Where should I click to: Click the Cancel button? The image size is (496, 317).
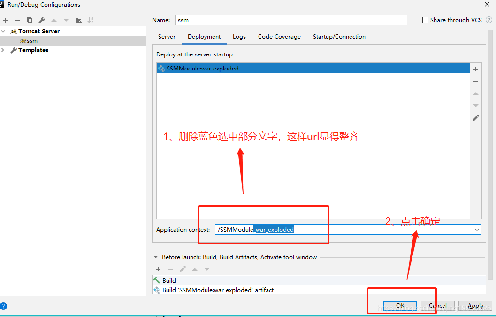click(438, 306)
